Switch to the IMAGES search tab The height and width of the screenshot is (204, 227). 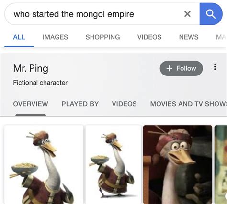55,37
